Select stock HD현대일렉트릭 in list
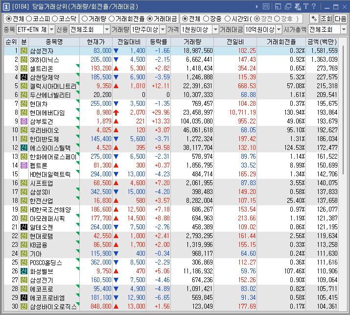This screenshot has height=315, width=350. point(50,174)
